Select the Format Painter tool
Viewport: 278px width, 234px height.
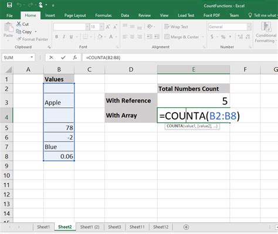[x=32, y=39]
